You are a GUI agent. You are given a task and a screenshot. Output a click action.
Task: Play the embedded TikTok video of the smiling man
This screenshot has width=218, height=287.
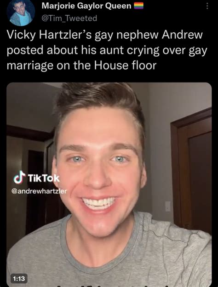pyautogui.click(x=109, y=184)
